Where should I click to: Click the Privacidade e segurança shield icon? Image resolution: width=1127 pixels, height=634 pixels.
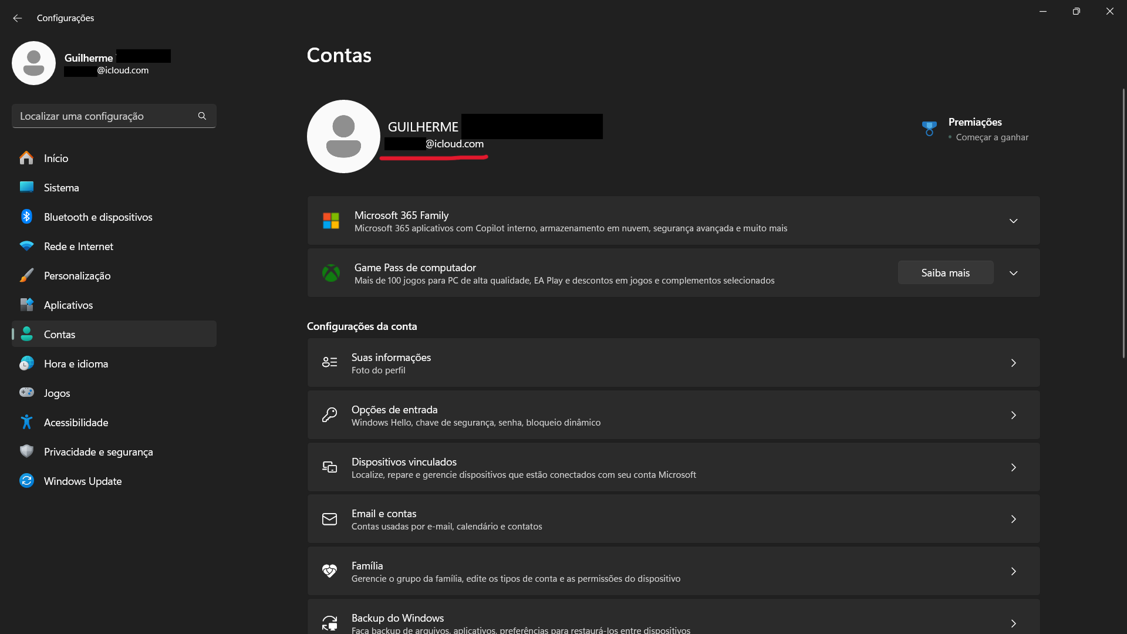click(26, 451)
